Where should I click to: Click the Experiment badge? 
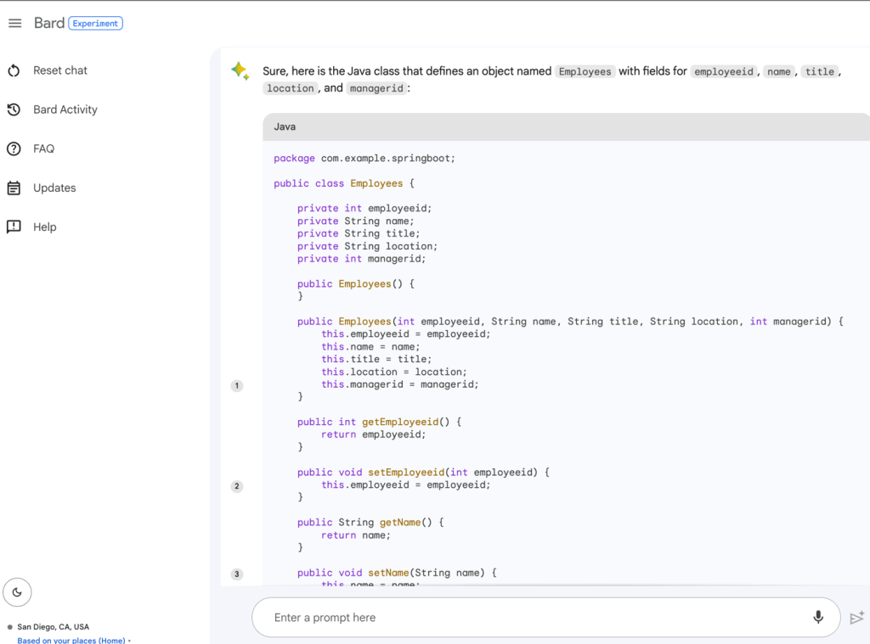[95, 24]
